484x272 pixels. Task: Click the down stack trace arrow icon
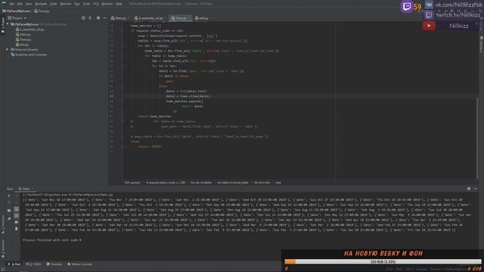17,202
